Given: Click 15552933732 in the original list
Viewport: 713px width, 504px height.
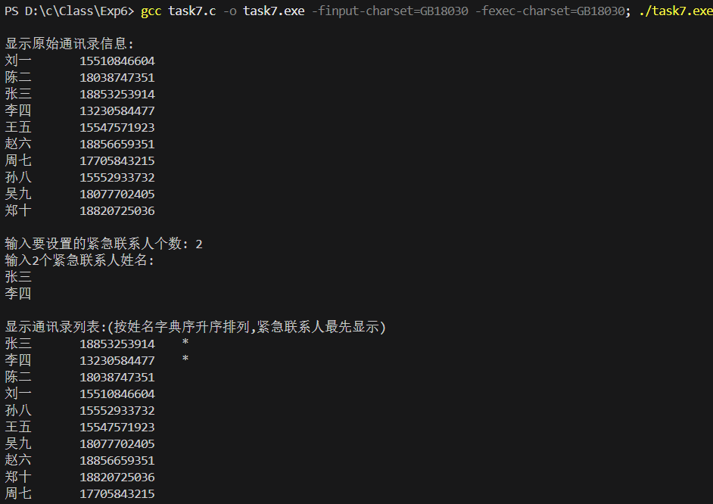Looking at the screenshot, I should (117, 178).
